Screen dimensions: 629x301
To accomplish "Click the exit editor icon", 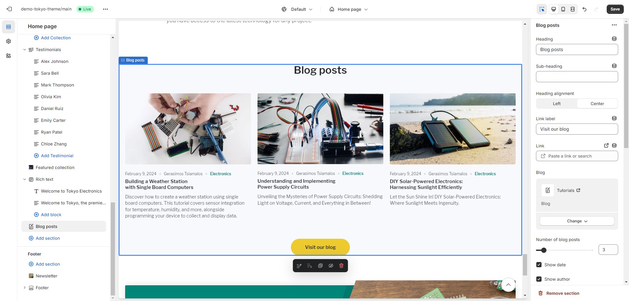I will click(x=9, y=9).
